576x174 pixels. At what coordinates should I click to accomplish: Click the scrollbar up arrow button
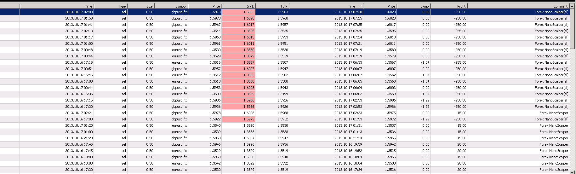pyautogui.click(x=573, y=6)
